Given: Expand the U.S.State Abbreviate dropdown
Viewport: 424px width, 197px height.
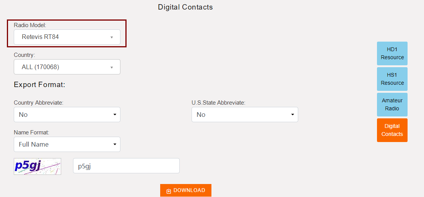Looking at the screenshot, I should [x=245, y=115].
